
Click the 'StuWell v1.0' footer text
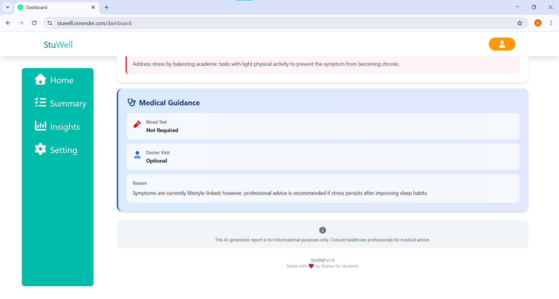(x=323, y=260)
